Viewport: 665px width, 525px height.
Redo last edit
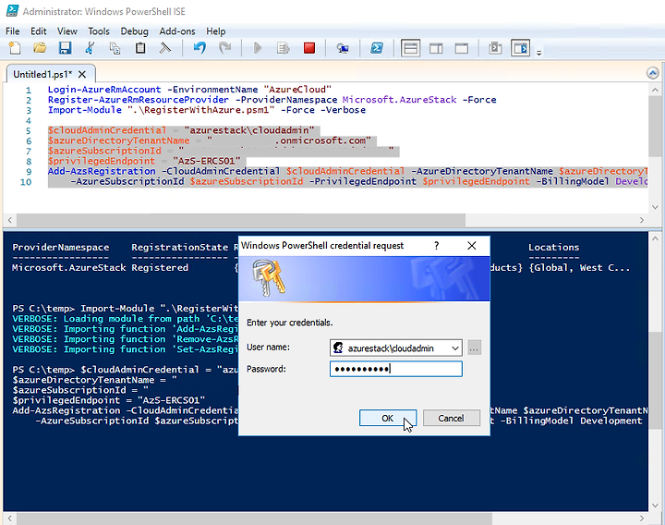pos(224,48)
